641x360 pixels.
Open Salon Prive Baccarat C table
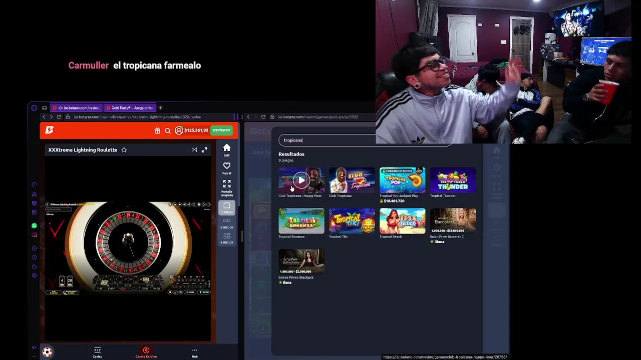click(453, 221)
